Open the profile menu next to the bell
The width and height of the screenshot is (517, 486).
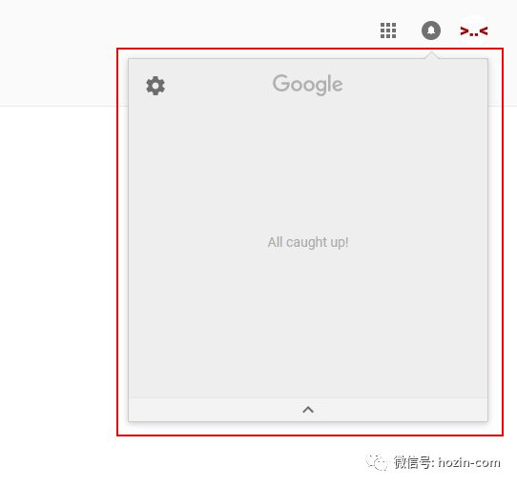(x=474, y=30)
